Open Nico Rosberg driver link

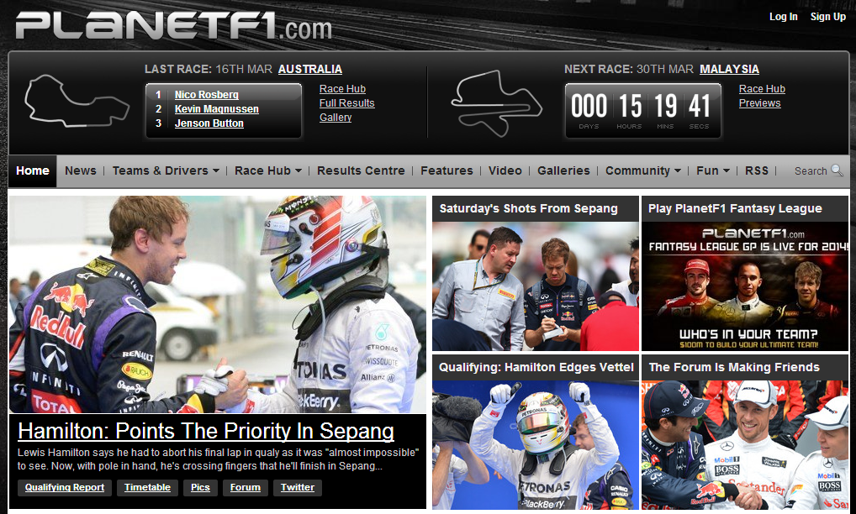[x=206, y=95]
